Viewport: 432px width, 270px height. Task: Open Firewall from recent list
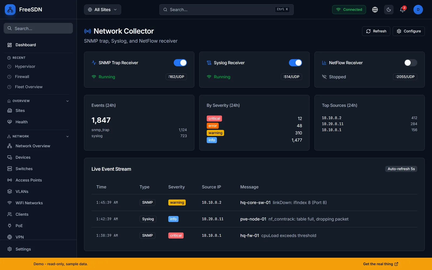click(x=22, y=77)
